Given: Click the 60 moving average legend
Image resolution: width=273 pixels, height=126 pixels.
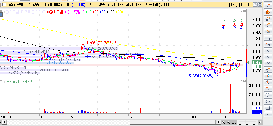Looking at the screenshot, I should coord(103,12).
